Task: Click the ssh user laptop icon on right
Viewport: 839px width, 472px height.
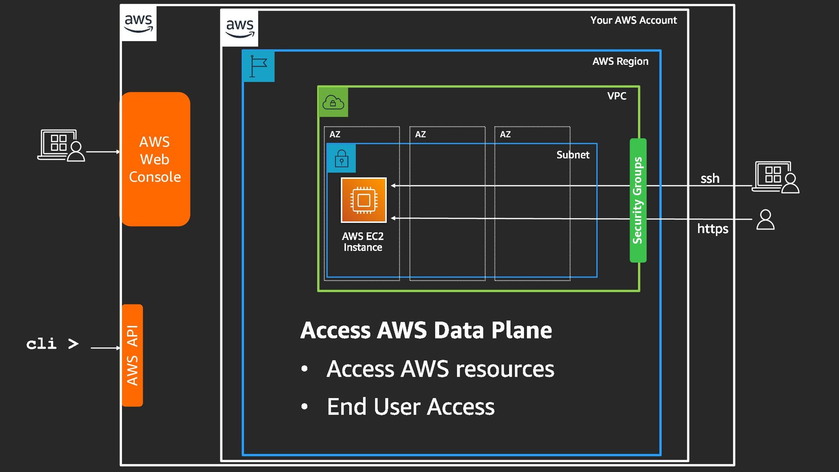Action: [775, 177]
